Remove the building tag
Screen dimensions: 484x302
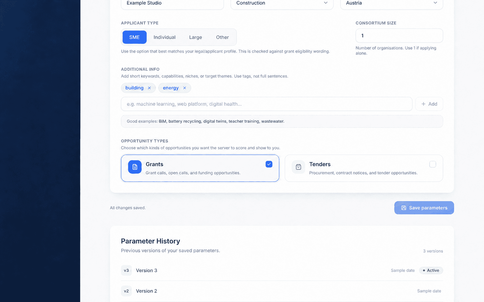pyautogui.click(x=149, y=88)
